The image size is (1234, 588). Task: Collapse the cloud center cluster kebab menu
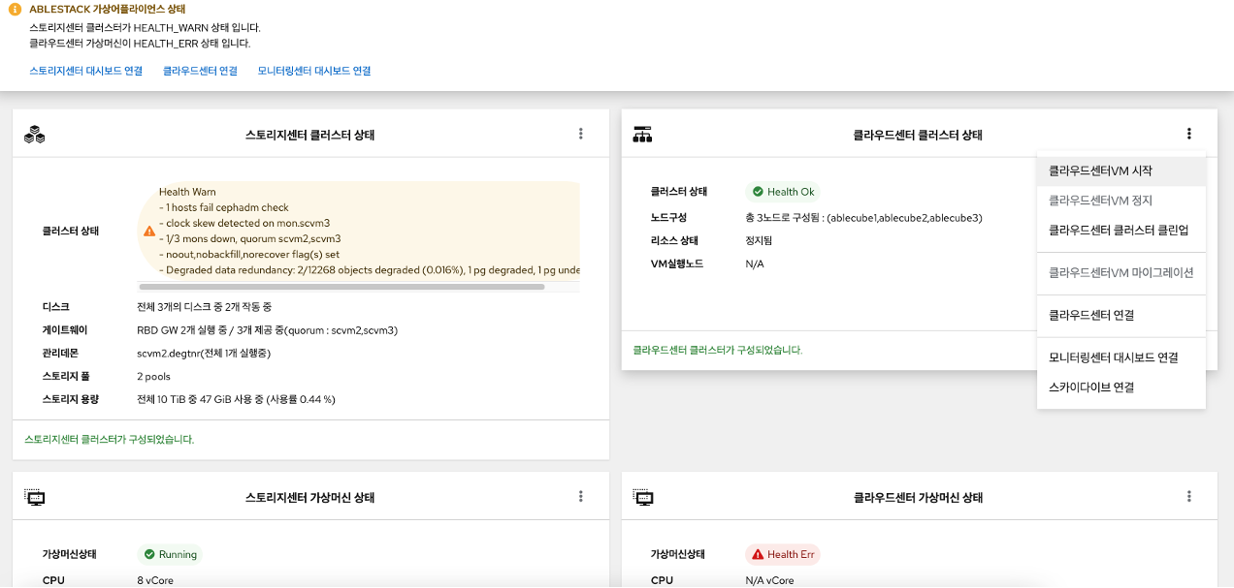click(x=1188, y=134)
